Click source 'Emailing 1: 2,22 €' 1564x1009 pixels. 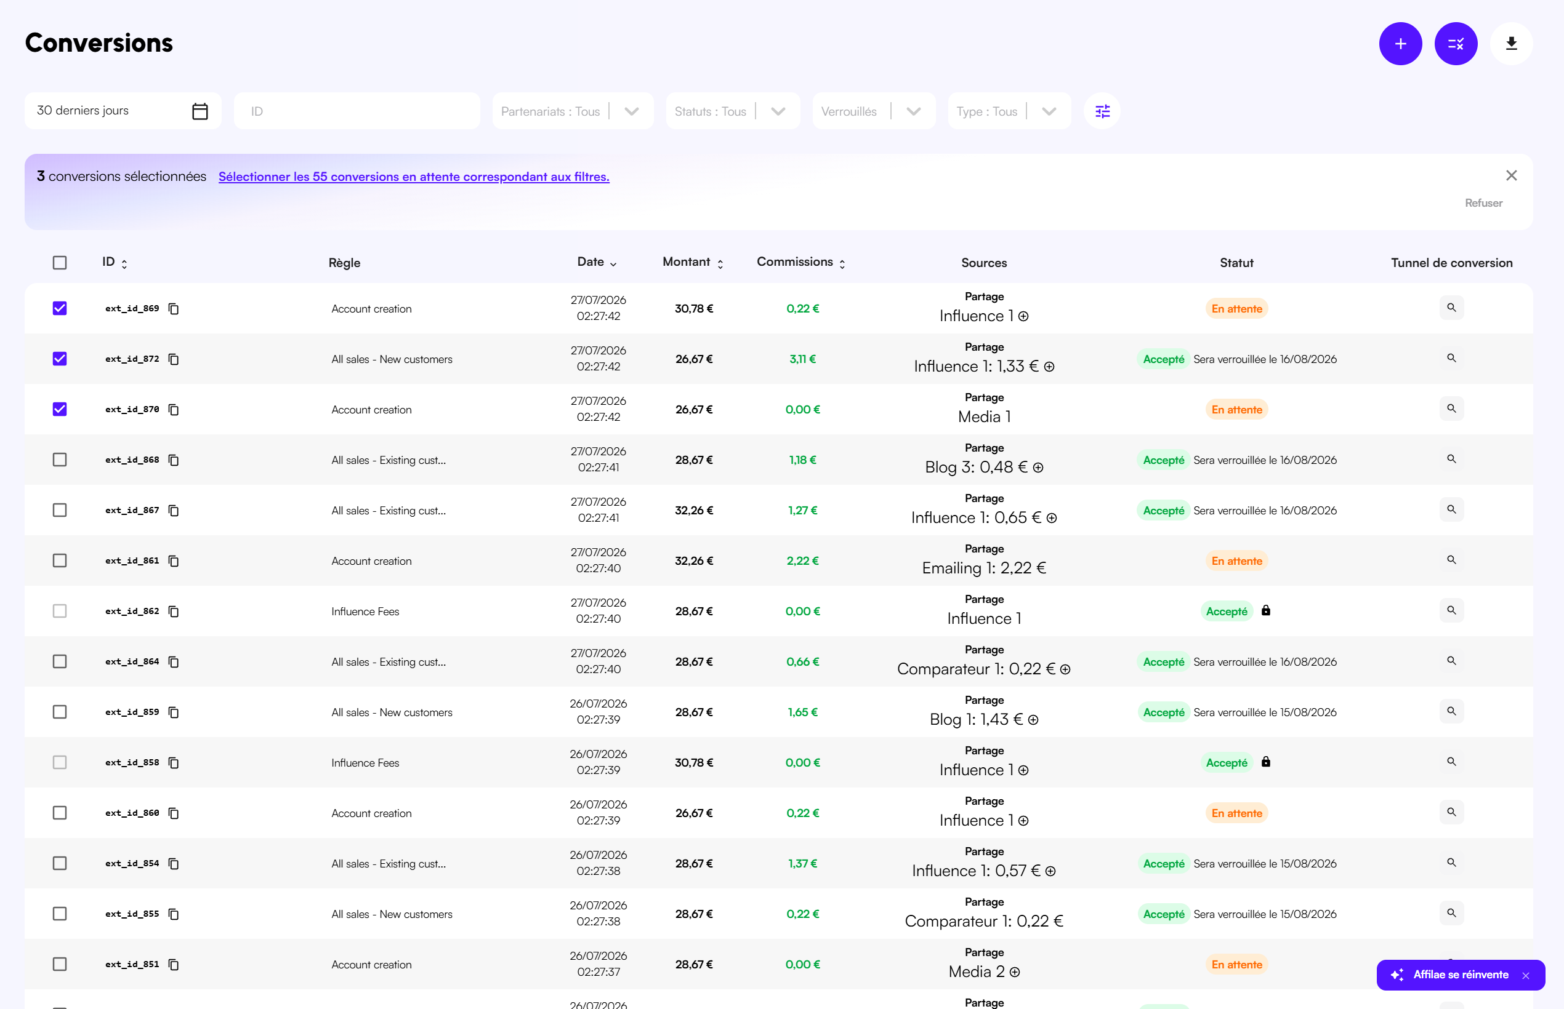pyautogui.click(x=983, y=568)
